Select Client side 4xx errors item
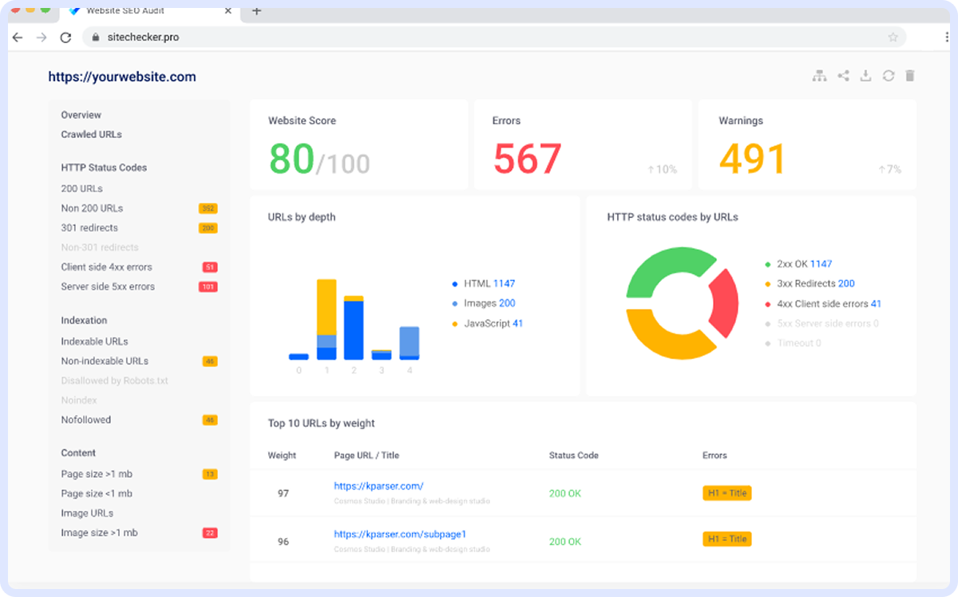This screenshot has height=597, width=958. 106,267
